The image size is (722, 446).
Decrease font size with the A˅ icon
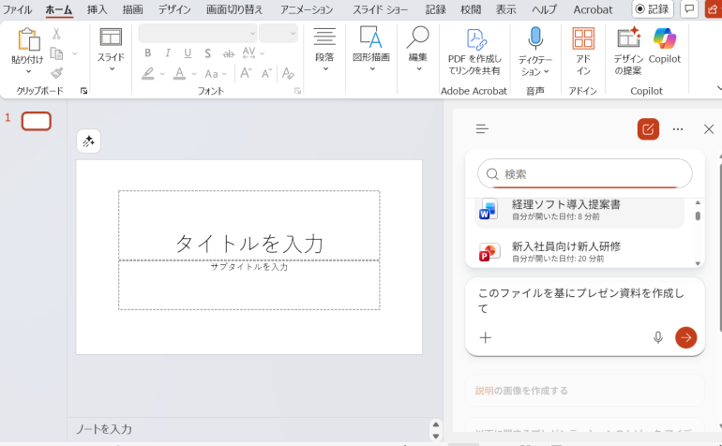266,73
